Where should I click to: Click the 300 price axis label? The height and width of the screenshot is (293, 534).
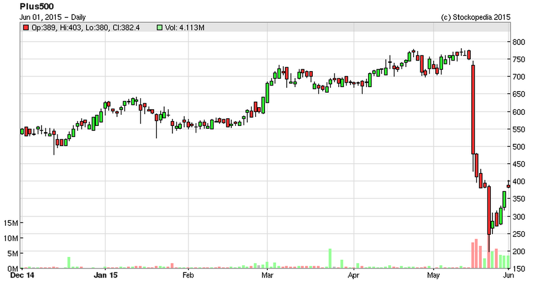(x=518, y=216)
